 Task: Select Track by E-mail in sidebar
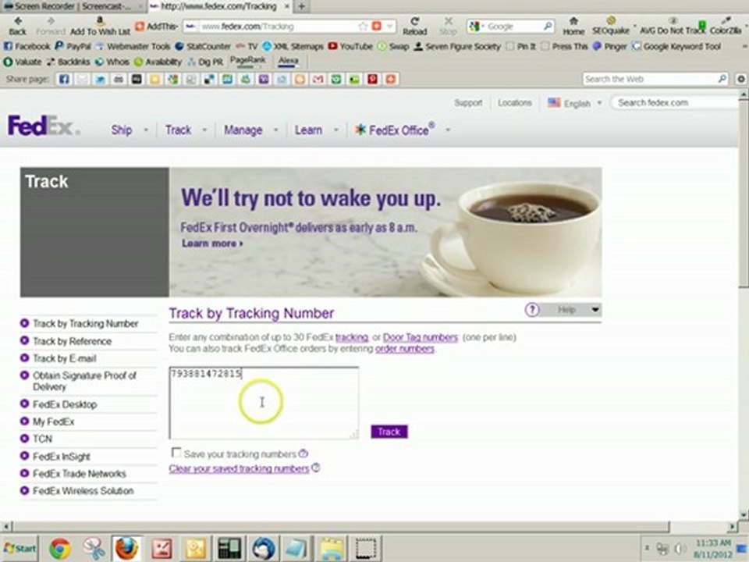[65, 358]
